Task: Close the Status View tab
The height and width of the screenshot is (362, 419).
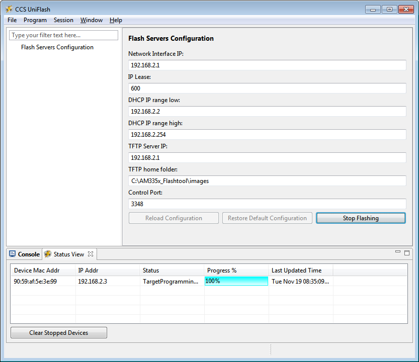Action: coord(91,254)
